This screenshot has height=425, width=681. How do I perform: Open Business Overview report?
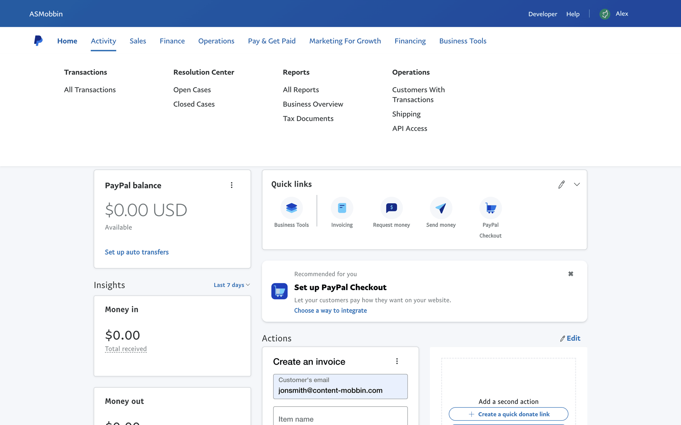point(313,104)
